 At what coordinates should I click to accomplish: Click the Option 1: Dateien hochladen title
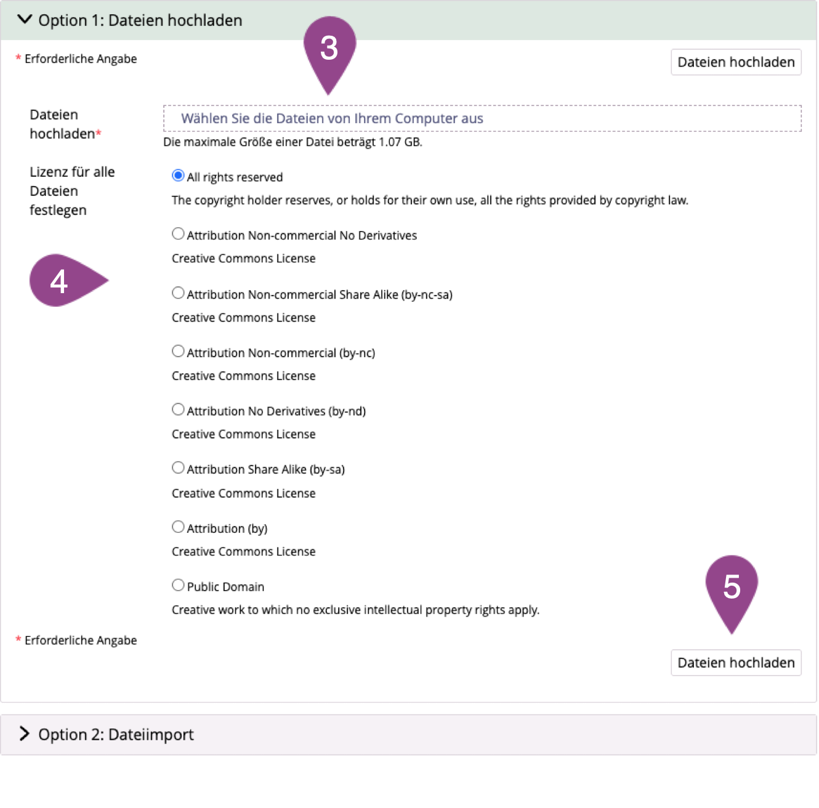(140, 20)
